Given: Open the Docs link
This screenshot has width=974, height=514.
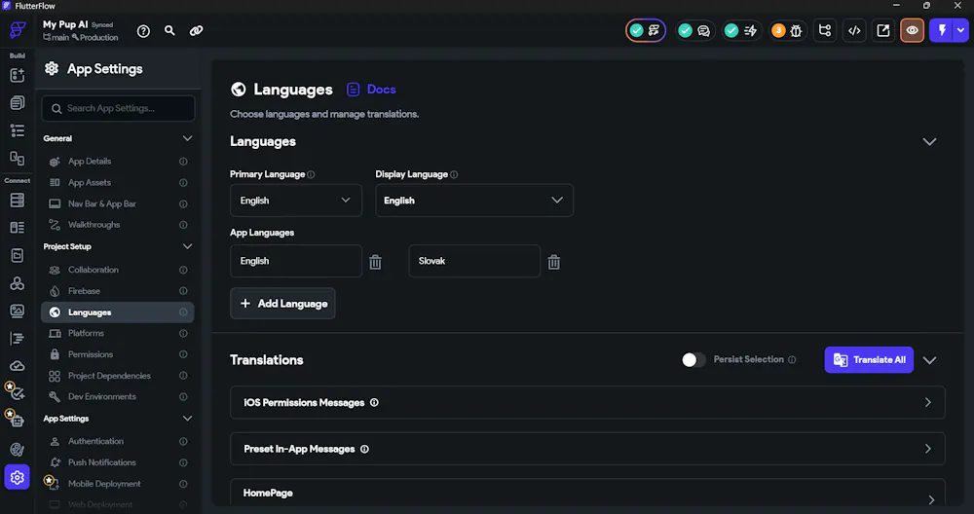Looking at the screenshot, I should tap(371, 90).
